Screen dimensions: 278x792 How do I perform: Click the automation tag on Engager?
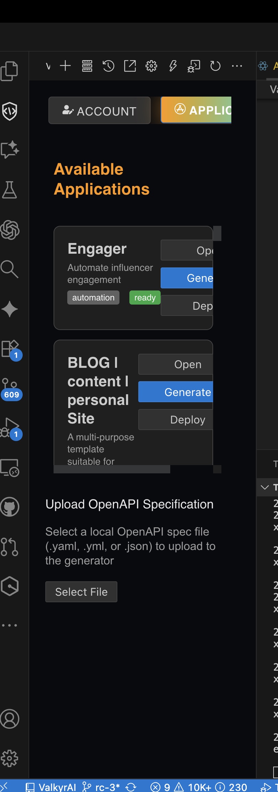pyautogui.click(x=93, y=297)
